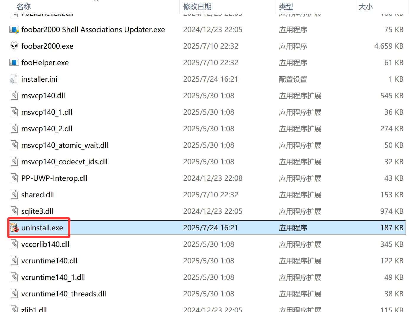413x312 pixels.
Task: Select the uninstall.exe icon
Action: (14, 228)
